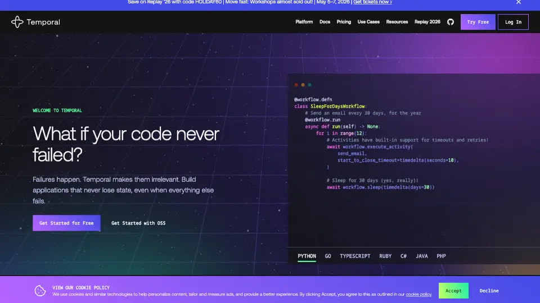The width and height of the screenshot is (540, 303).
Task: Open the Replay 2026 nav link
Action: [x=427, y=22]
